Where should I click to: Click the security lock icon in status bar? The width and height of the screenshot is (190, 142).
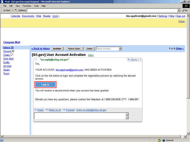[x=159, y=140]
